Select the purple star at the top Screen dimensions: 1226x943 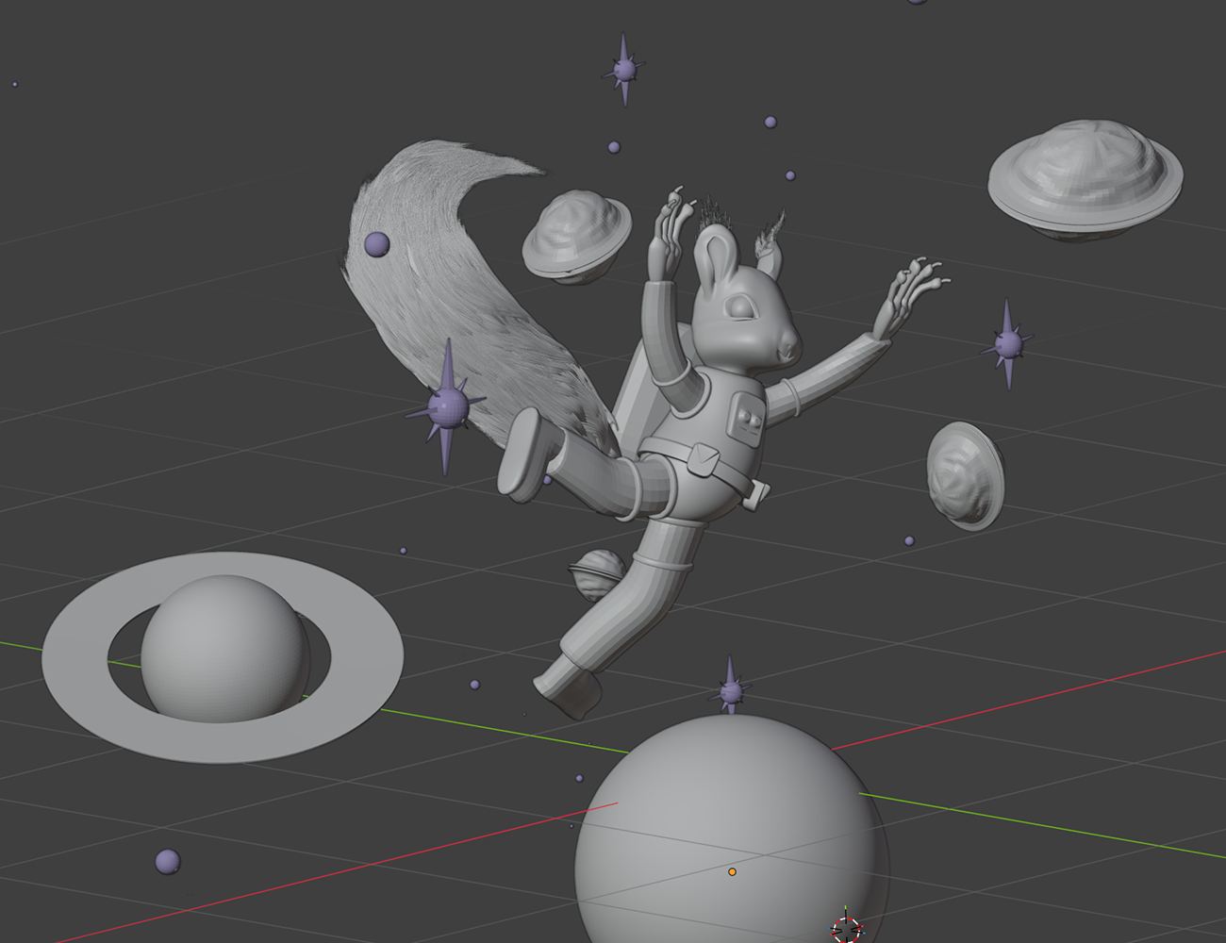623,69
